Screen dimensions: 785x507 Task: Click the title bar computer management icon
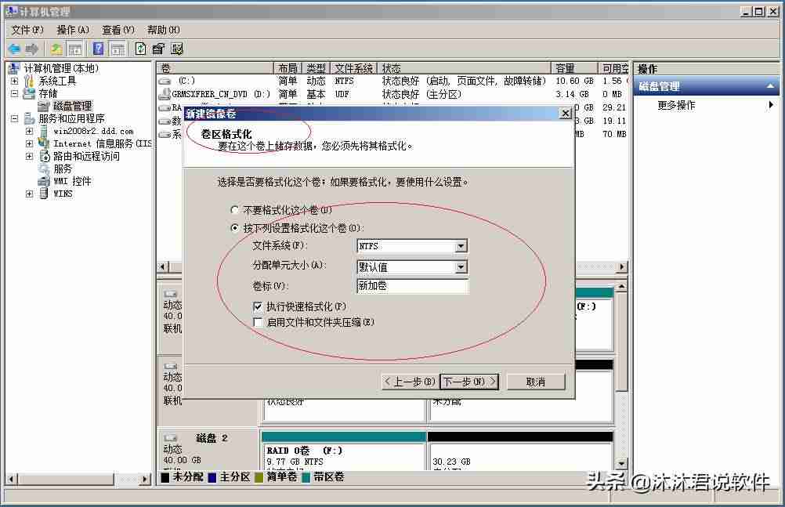click(x=12, y=11)
